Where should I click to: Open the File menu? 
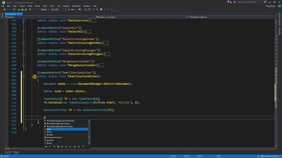(x=3, y=6)
